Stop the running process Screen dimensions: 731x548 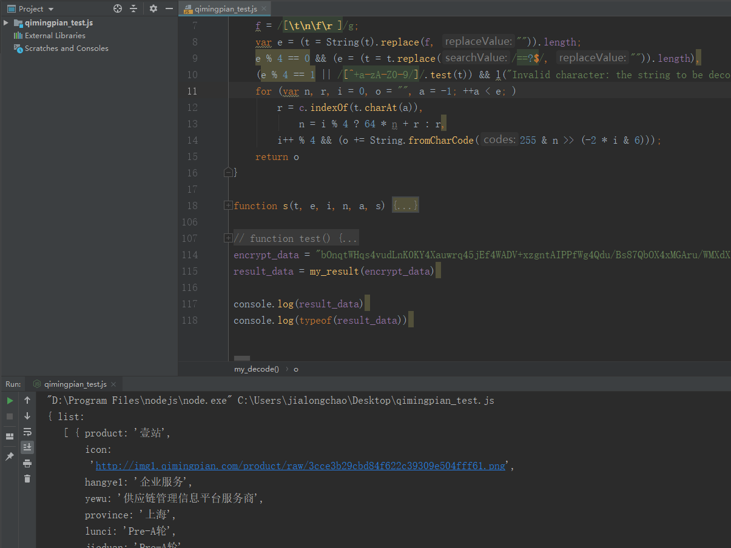[10, 416]
